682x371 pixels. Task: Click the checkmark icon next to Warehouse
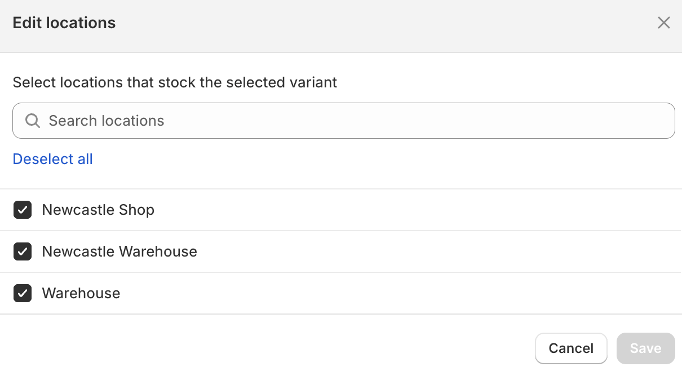tap(23, 293)
